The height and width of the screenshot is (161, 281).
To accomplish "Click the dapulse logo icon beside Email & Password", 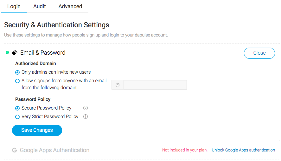I will (15, 52).
